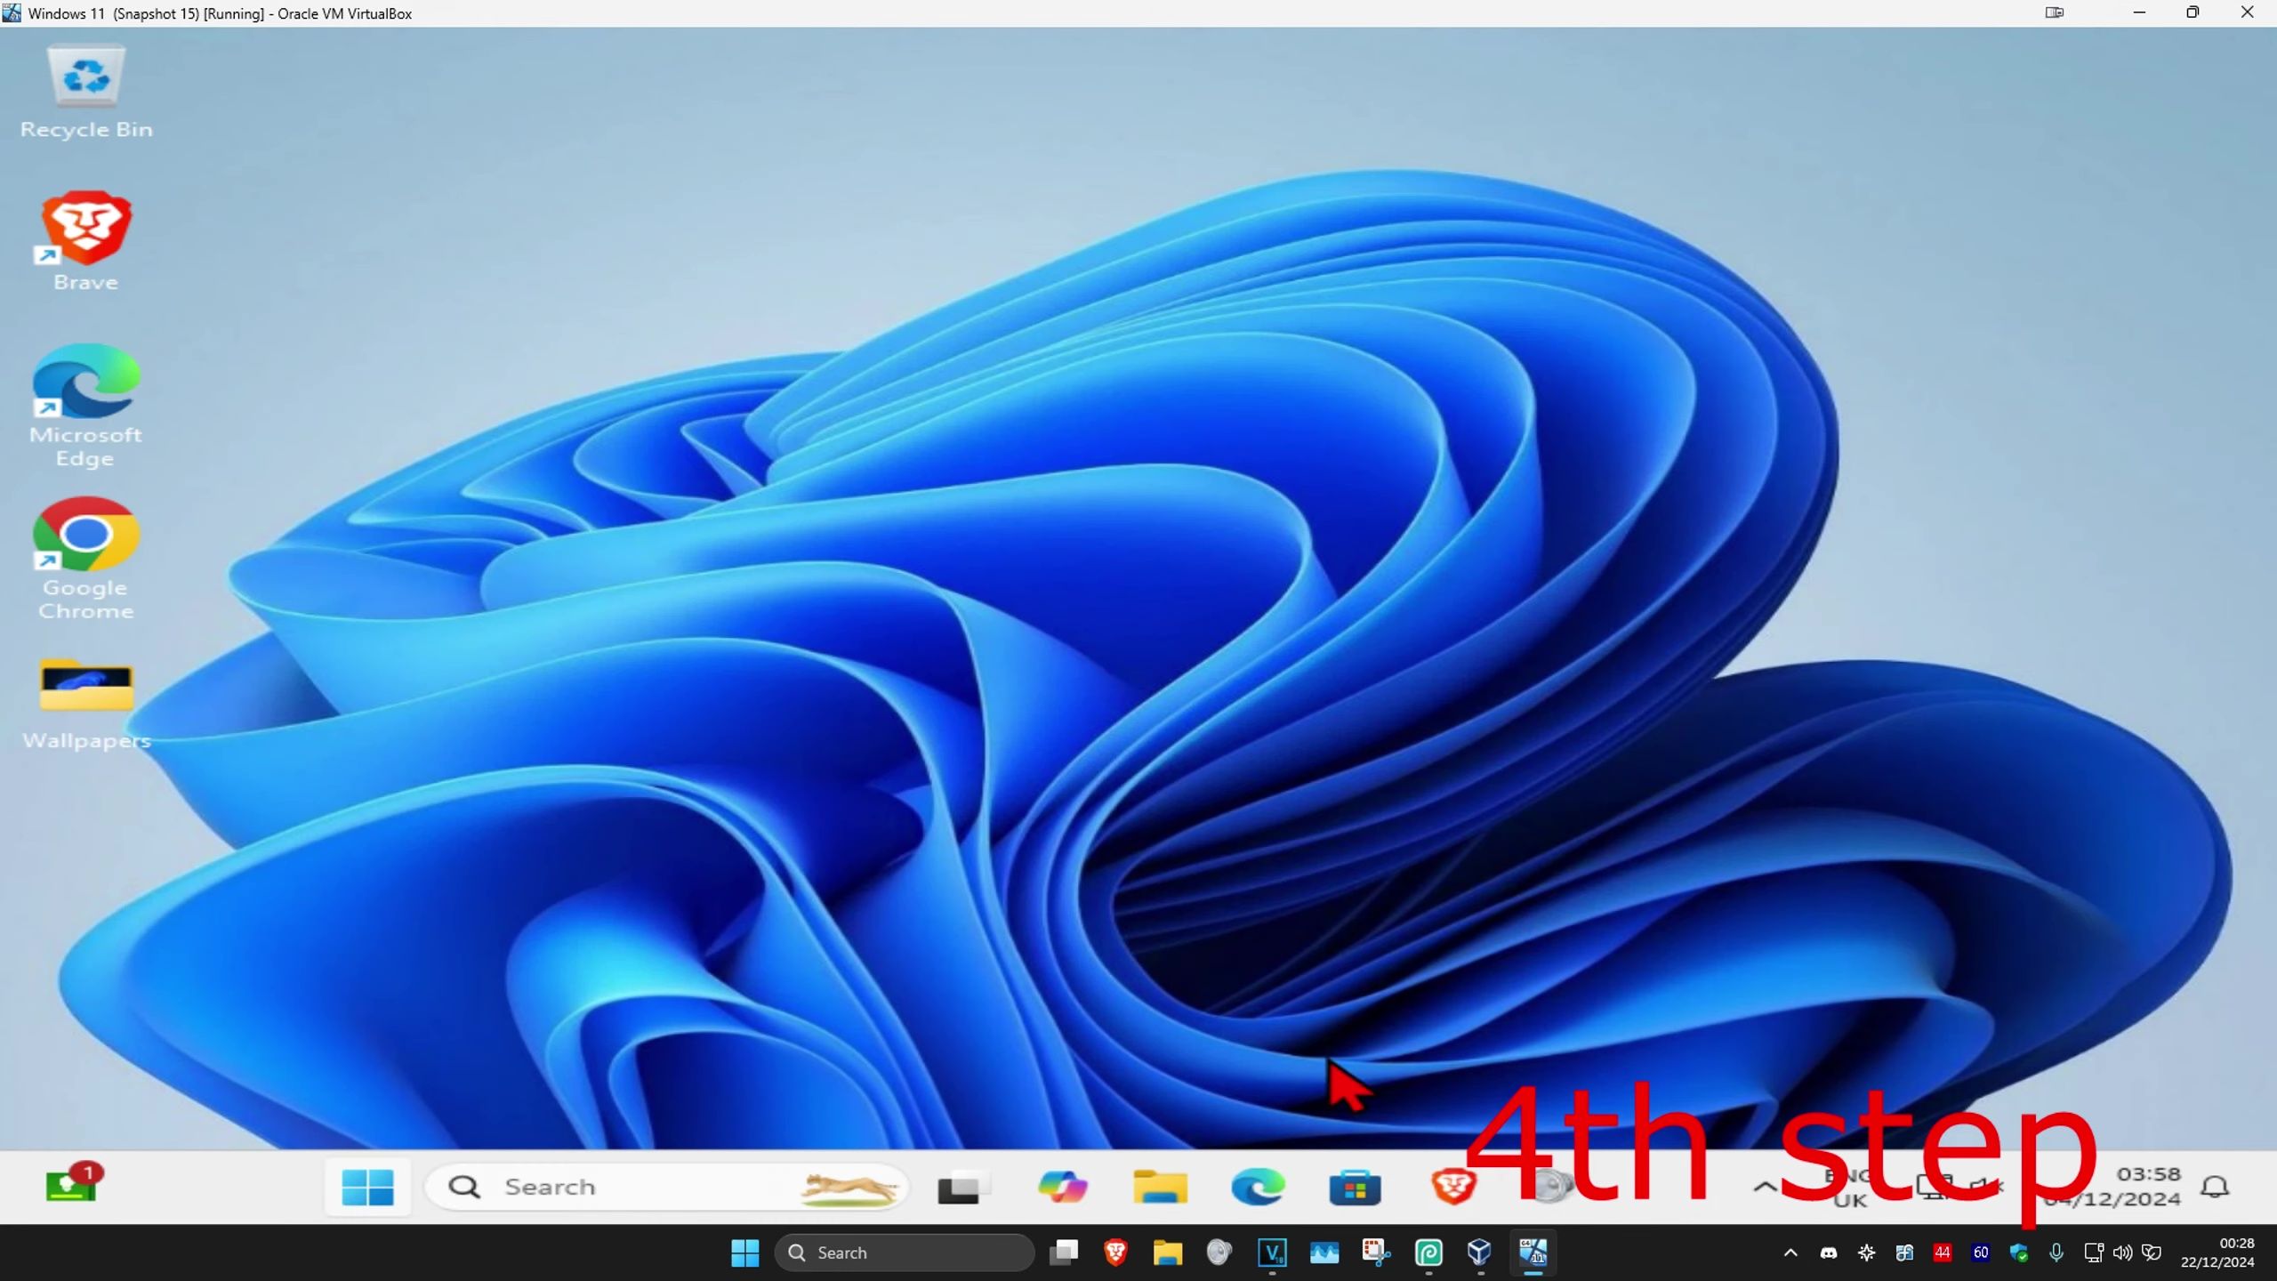Screen dimensions: 2277x1281
Task: Expand the VM system tray hidden icons chevron
Action: click(1766, 1187)
